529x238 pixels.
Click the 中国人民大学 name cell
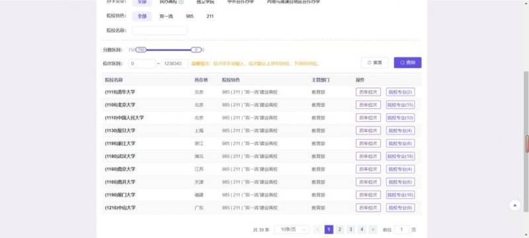pyautogui.click(x=124, y=117)
